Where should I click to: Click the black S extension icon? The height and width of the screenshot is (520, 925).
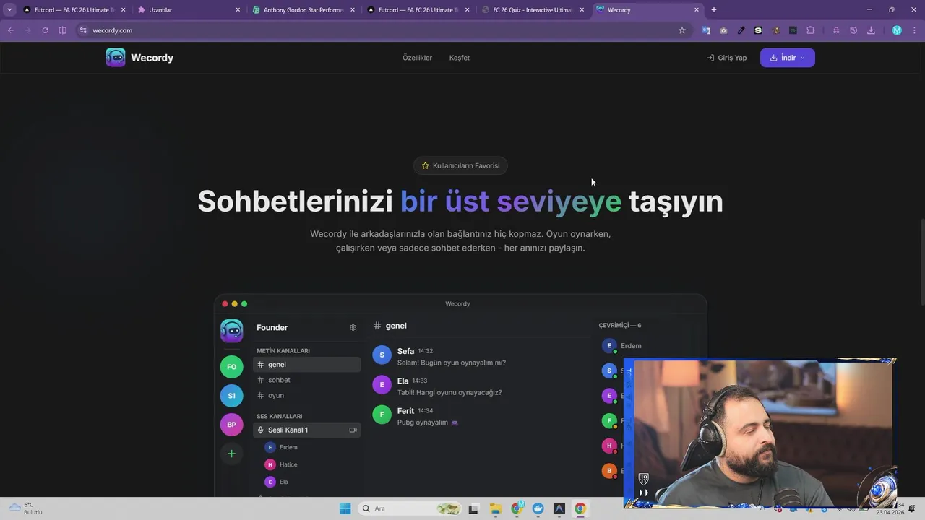pos(758,30)
